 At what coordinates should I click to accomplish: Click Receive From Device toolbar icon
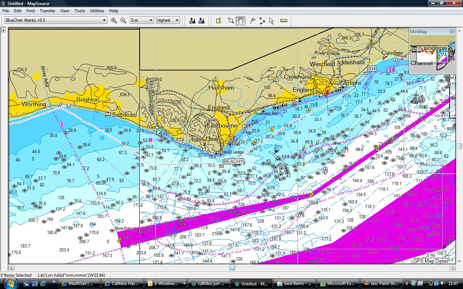pos(201,21)
